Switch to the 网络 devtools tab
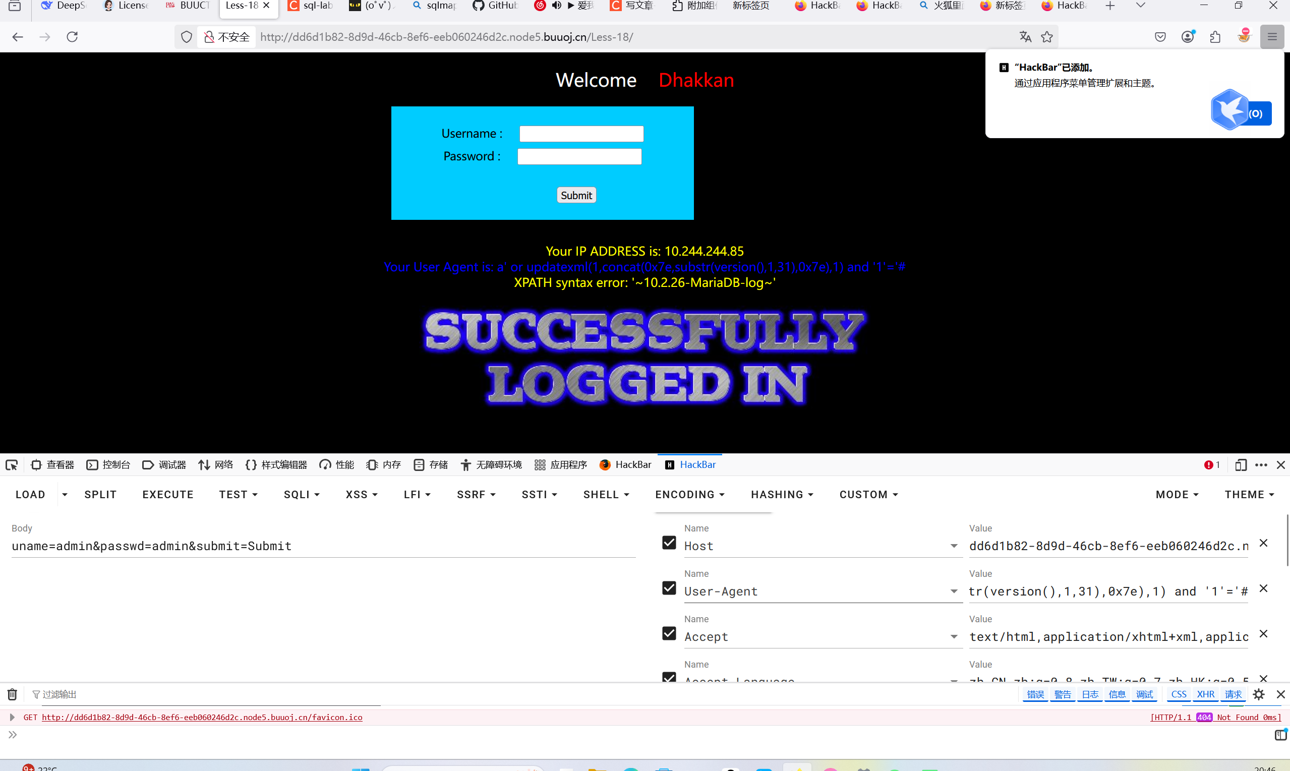This screenshot has width=1290, height=771. pyautogui.click(x=216, y=465)
